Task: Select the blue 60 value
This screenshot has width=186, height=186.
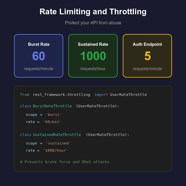Action: tap(39, 56)
